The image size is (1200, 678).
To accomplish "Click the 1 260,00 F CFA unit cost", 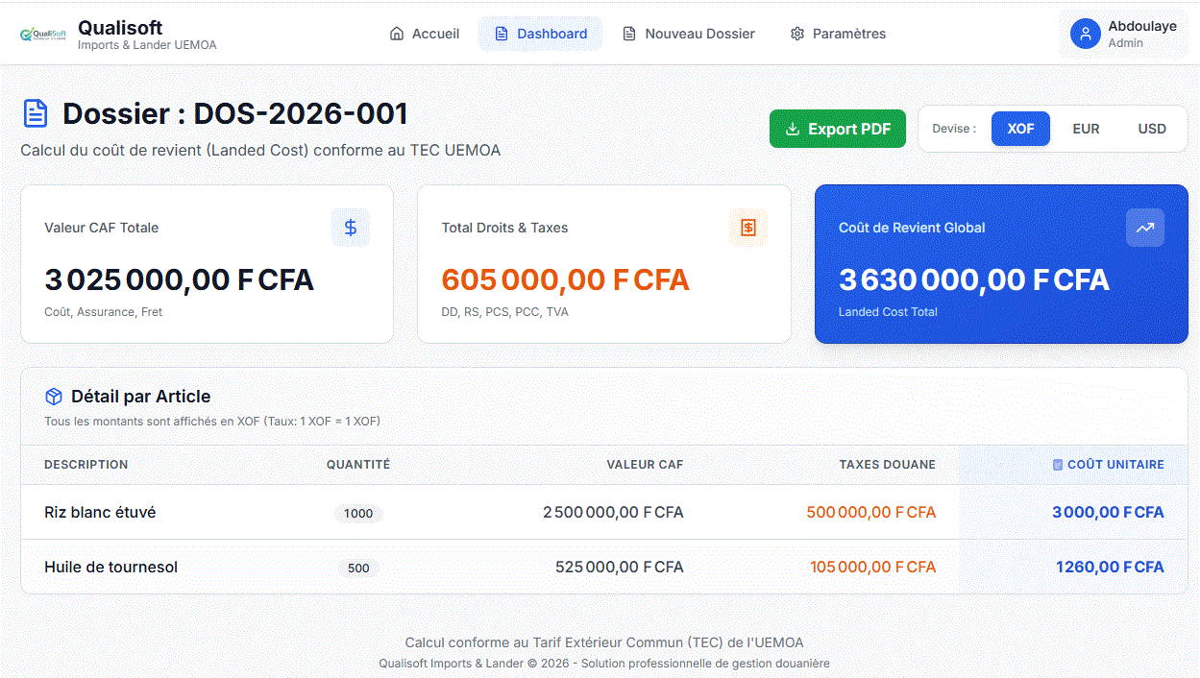I will pyautogui.click(x=1110, y=568).
